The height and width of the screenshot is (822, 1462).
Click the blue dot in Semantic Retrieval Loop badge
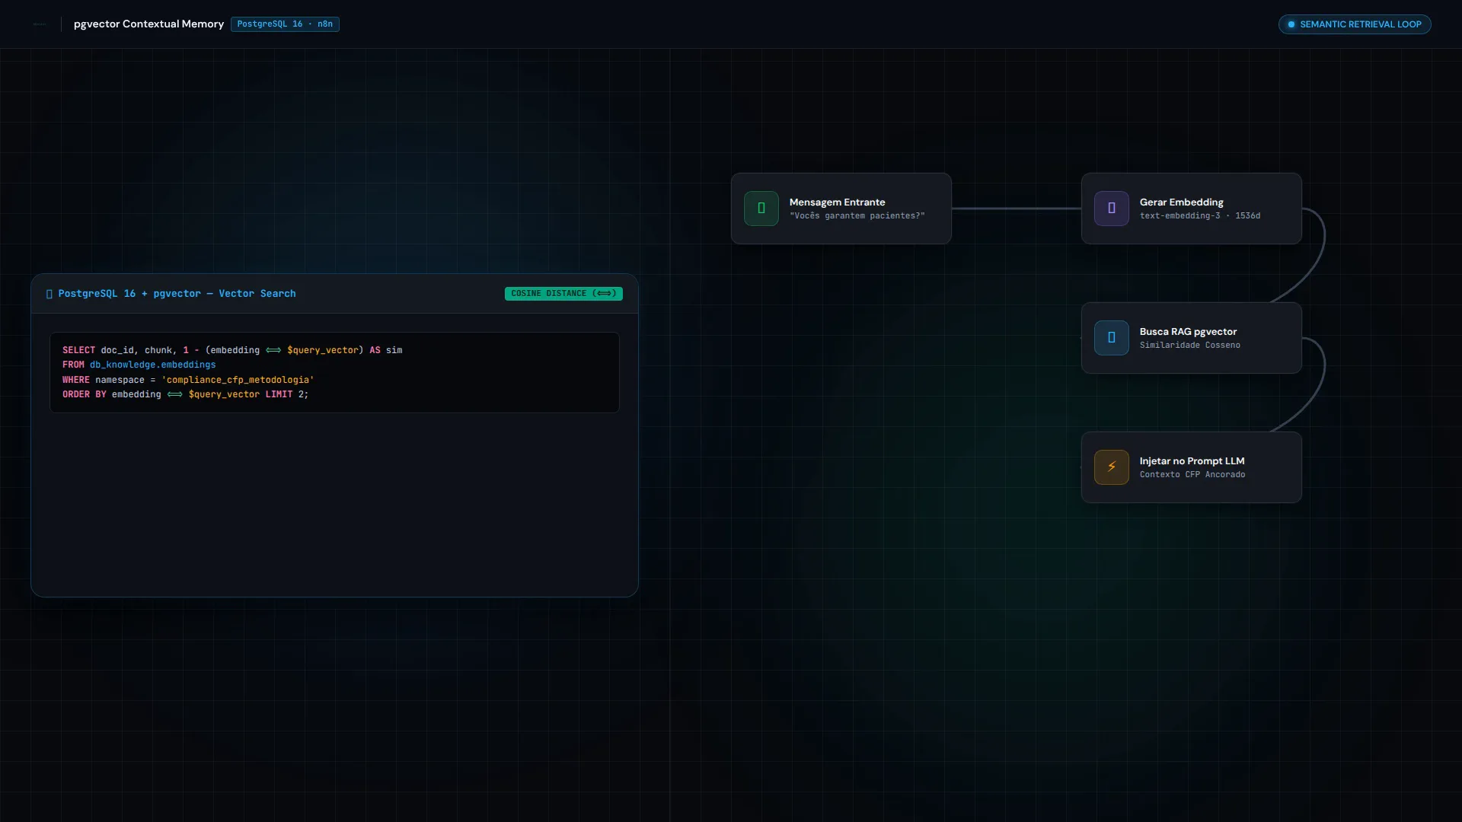(1291, 24)
